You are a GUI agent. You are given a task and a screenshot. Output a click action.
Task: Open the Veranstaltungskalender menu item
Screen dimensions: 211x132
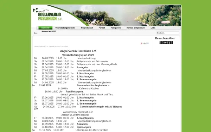tap(65, 28)
